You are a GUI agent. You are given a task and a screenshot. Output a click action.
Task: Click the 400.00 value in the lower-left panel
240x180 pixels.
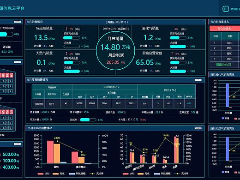click(9, 167)
